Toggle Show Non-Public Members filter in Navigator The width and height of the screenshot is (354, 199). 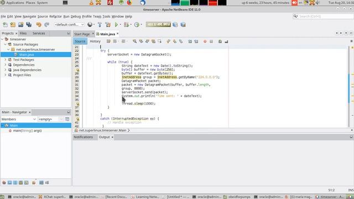(x=21, y=182)
